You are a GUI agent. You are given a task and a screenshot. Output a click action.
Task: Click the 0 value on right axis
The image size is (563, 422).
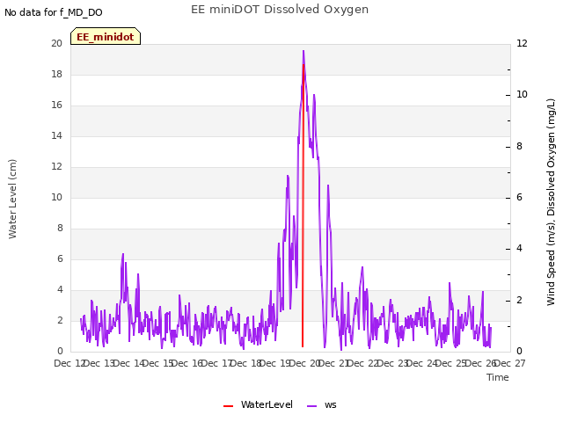pos(519,352)
